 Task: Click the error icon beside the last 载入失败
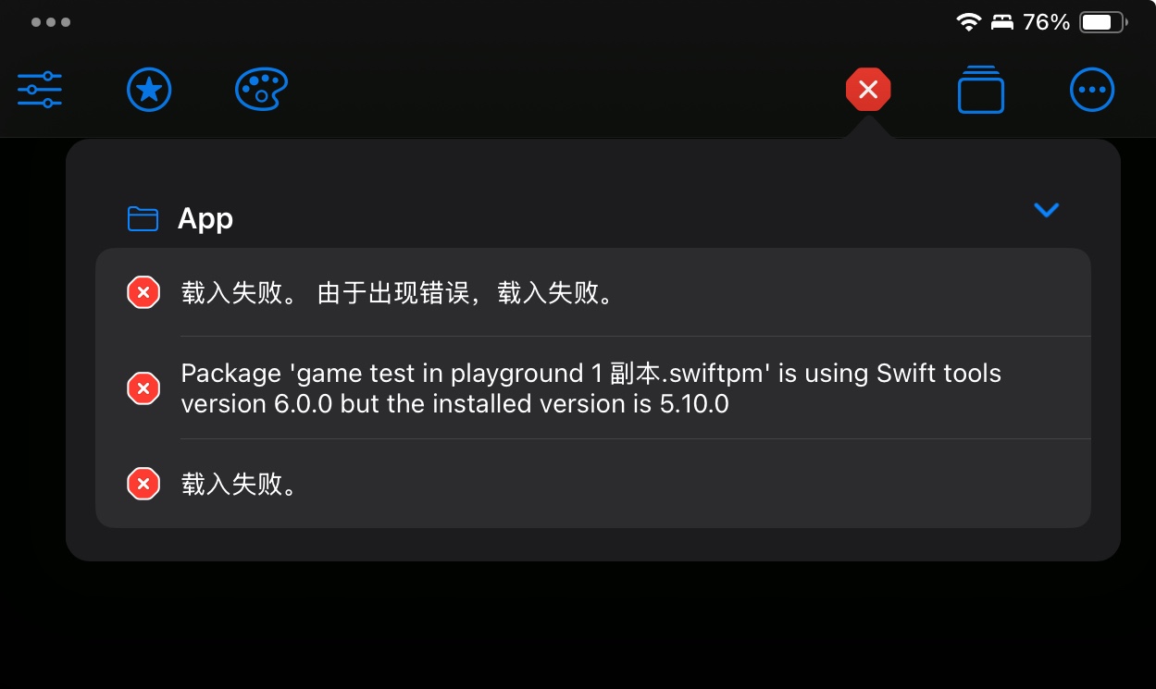pos(143,484)
